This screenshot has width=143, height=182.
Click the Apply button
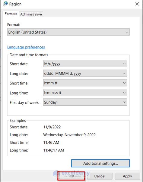coord(127,176)
